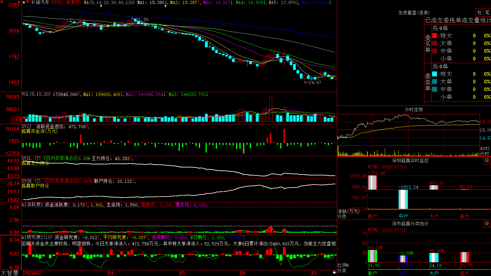Click the 04 month mark on the time axis
This screenshot has width=491, height=276.
point(111,273)
